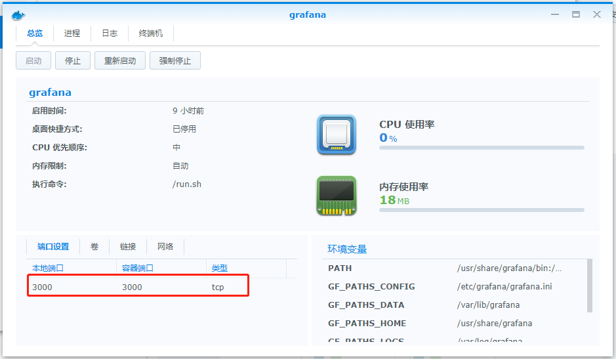616x359 pixels.
Task: Click the PATH environment variable name
Action: coord(340,268)
